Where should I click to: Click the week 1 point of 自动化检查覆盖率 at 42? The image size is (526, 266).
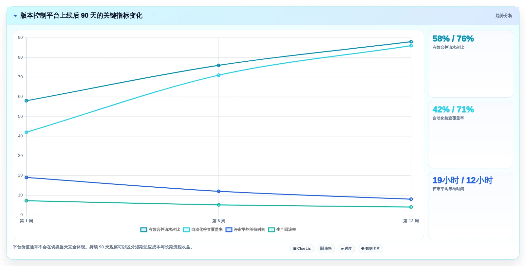[x=27, y=133]
